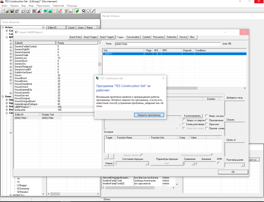Click the Undo toolbar icon

tap(23, 11)
